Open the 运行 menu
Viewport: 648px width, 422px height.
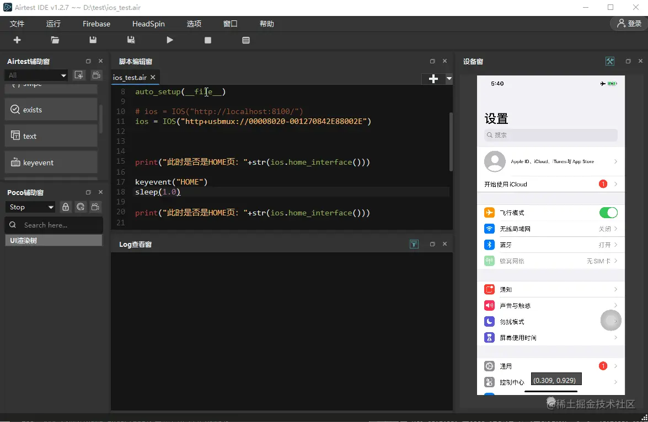pyautogui.click(x=53, y=24)
